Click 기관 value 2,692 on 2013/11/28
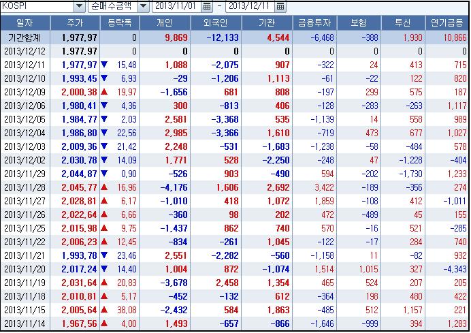Viewport: 471px width, 333px height. tap(278, 187)
